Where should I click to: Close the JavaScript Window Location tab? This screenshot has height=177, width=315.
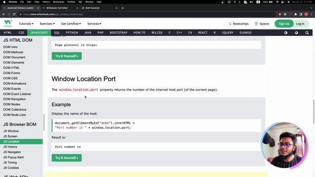click(38, 8)
